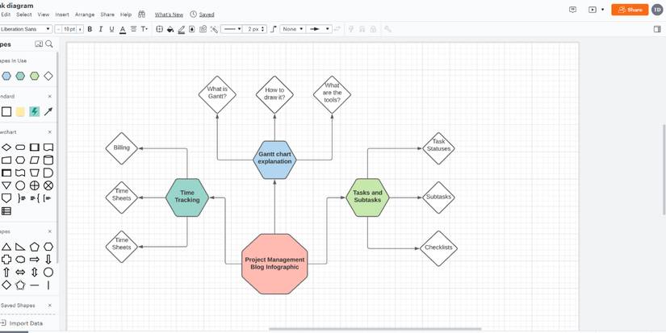Open the line style dropdown
The height and width of the screenshot is (333, 666).
pos(232,29)
